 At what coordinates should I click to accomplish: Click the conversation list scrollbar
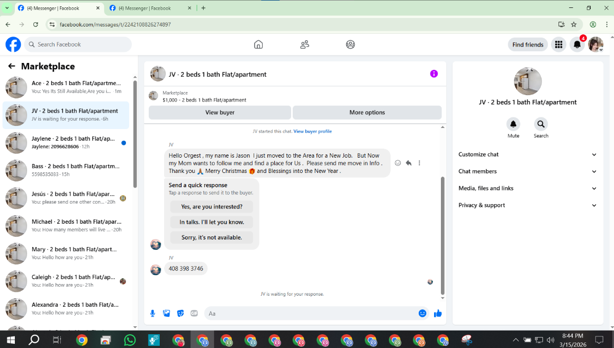point(135,133)
